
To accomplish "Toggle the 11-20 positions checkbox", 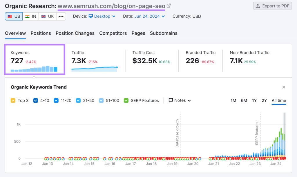I will point(56,100).
